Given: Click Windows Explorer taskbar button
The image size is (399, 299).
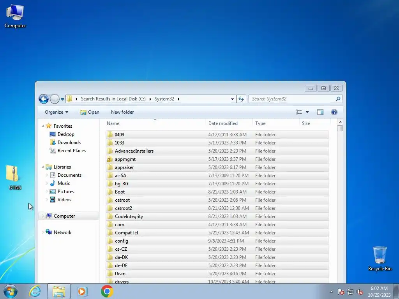Looking at the screenshot, I should tap(59, 291).
